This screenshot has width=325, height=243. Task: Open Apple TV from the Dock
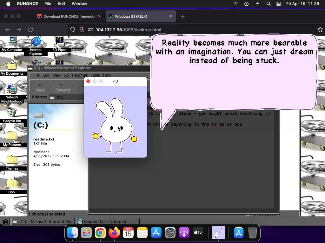click(198, 233)
